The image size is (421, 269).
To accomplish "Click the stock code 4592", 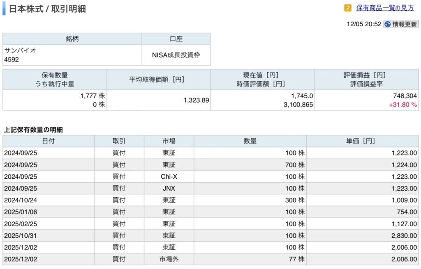I will [x=12, y=59].
